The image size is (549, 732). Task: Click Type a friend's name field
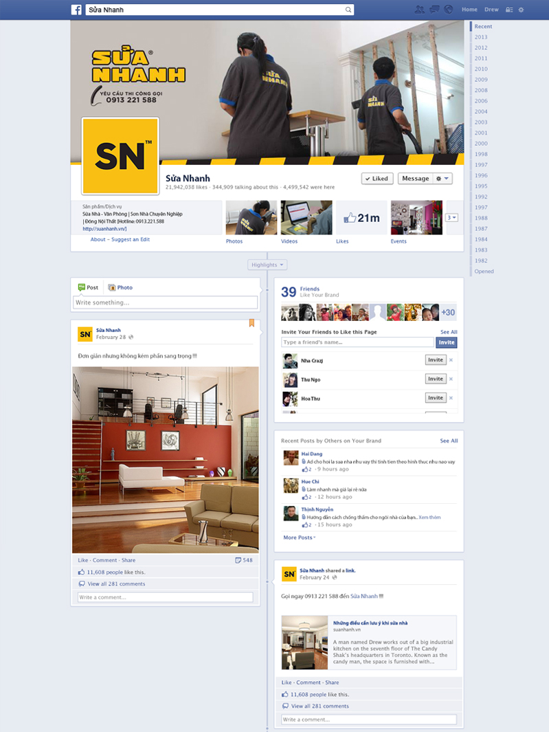(357, 342)
